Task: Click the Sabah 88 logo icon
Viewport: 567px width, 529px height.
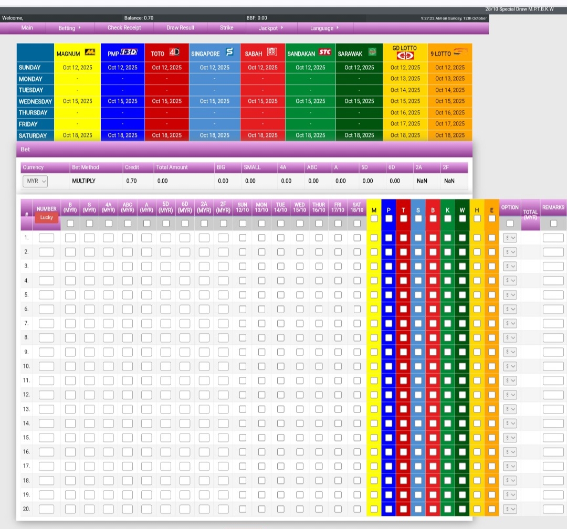Action: (x=271, y=52)
